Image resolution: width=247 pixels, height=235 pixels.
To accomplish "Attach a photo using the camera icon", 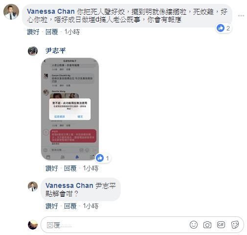I will (207, 225).
